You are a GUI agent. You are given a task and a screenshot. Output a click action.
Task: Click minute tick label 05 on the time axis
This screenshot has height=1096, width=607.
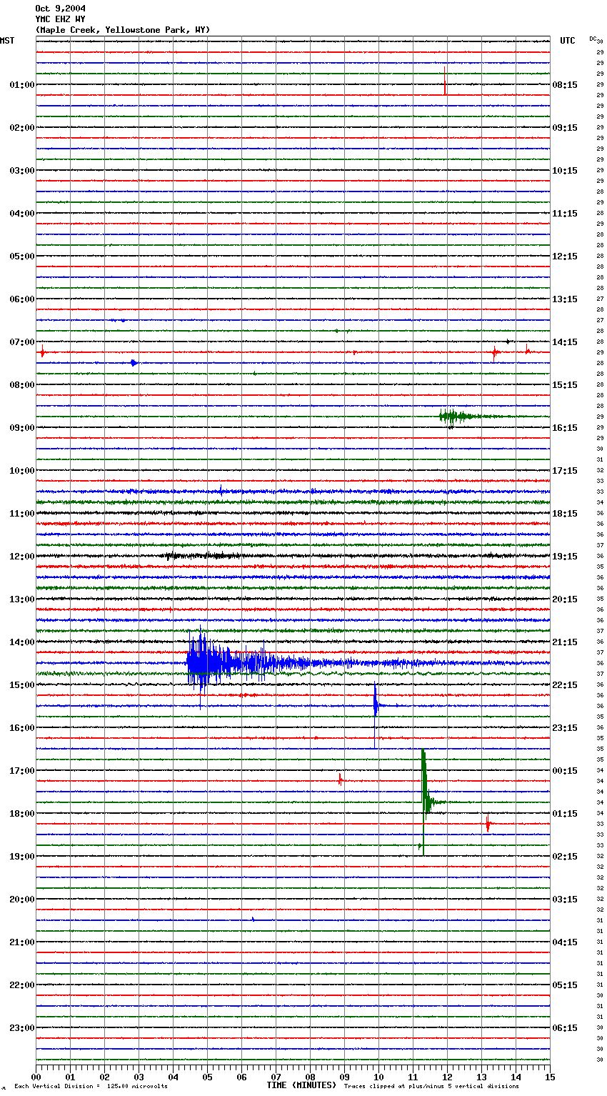pos(207,1077)
